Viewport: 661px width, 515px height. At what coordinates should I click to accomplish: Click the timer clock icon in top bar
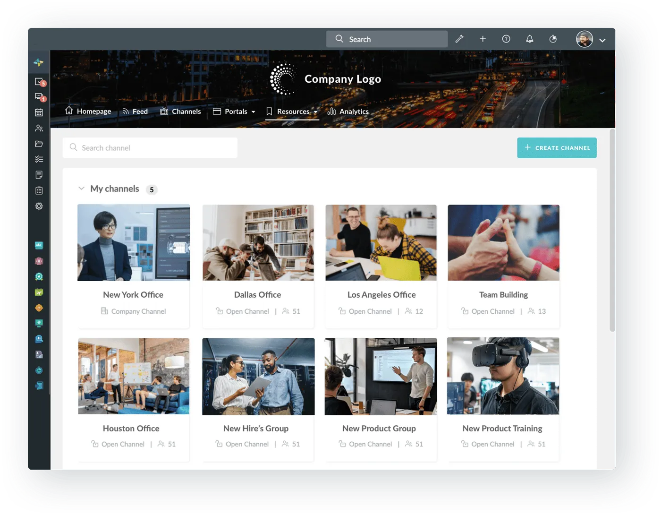click(553, 39)
